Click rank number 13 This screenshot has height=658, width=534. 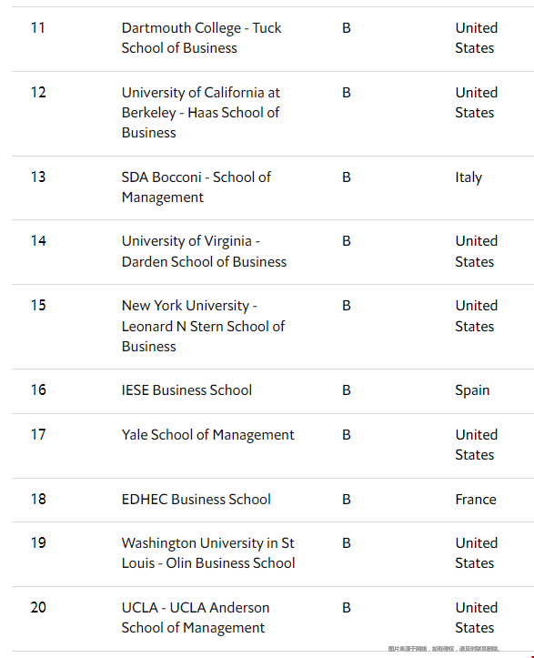point(38,177)
